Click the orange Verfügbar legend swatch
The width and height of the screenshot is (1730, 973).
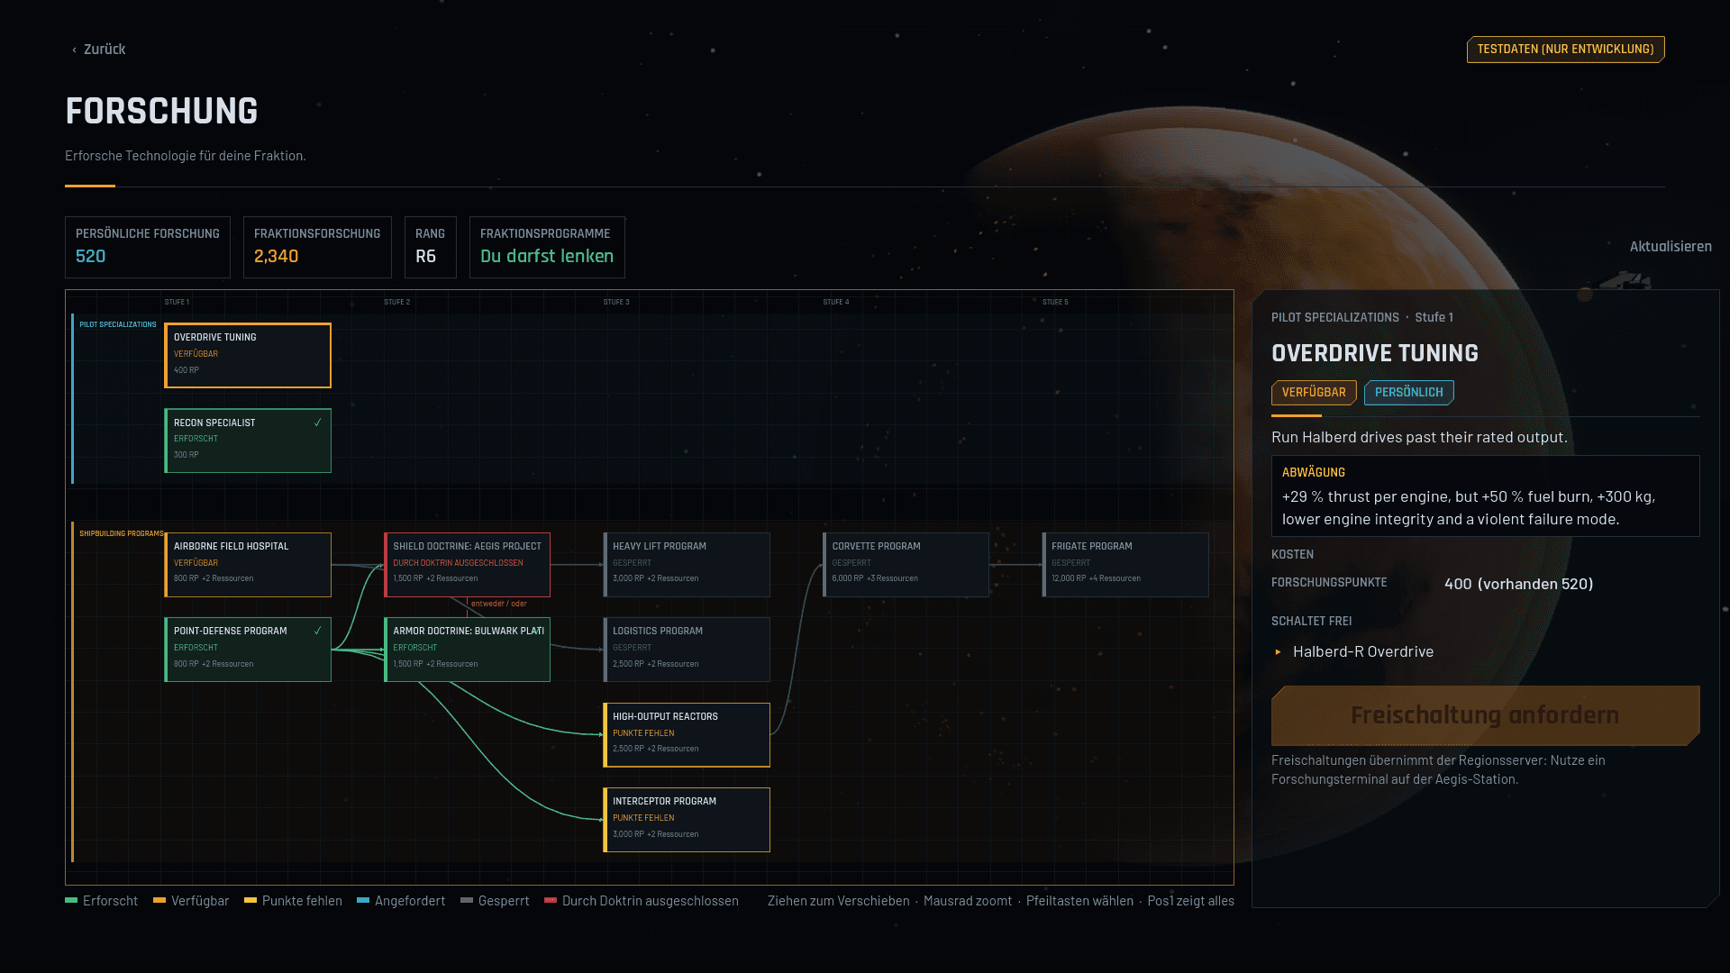(x=159, y=900)
